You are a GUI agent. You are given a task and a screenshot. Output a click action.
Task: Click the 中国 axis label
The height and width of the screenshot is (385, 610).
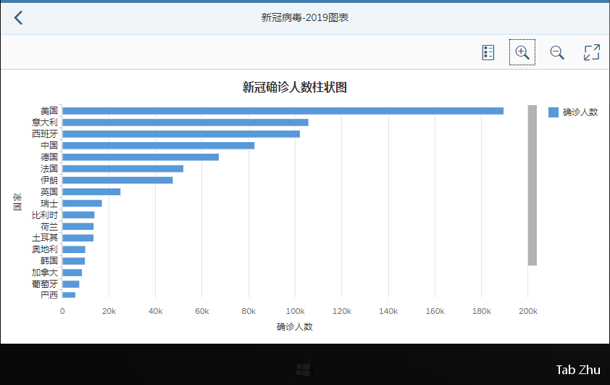coord(49,146)
